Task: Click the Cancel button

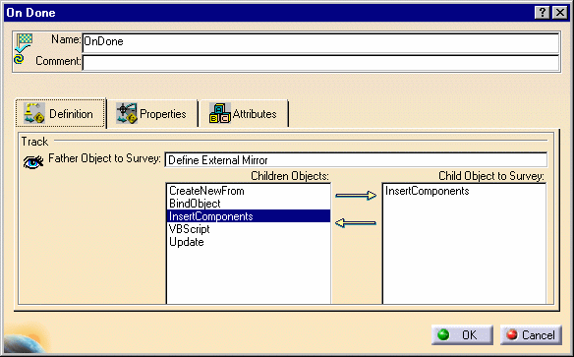Action: [x=531, y=334]
